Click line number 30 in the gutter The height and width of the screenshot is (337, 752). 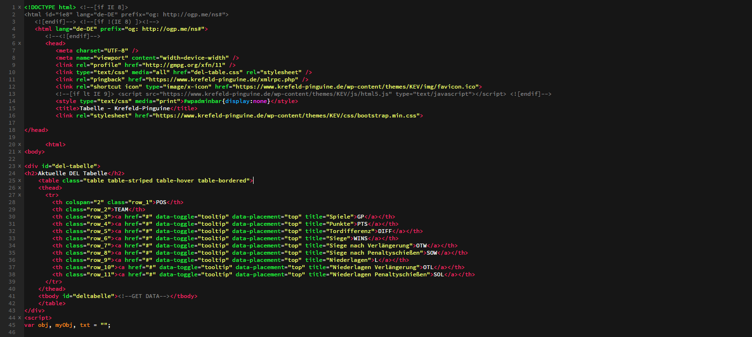coord(11,216)
